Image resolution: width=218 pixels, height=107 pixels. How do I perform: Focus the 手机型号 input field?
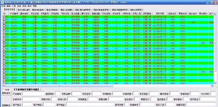click(97, 94)
